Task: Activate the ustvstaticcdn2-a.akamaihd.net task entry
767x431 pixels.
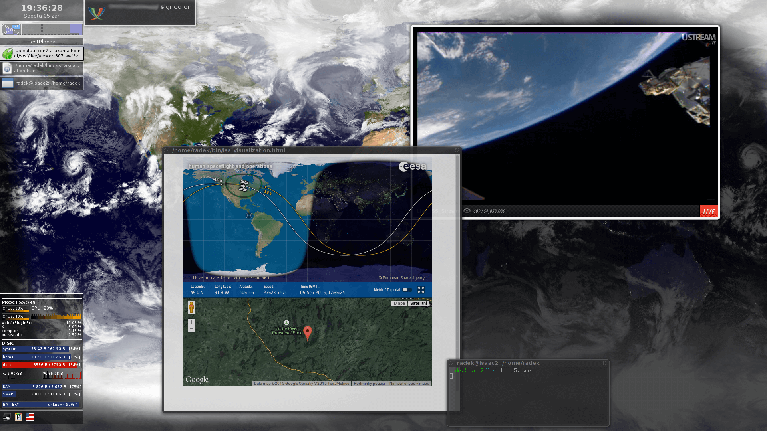Action: pyautogui.click(x=42, y=53)
